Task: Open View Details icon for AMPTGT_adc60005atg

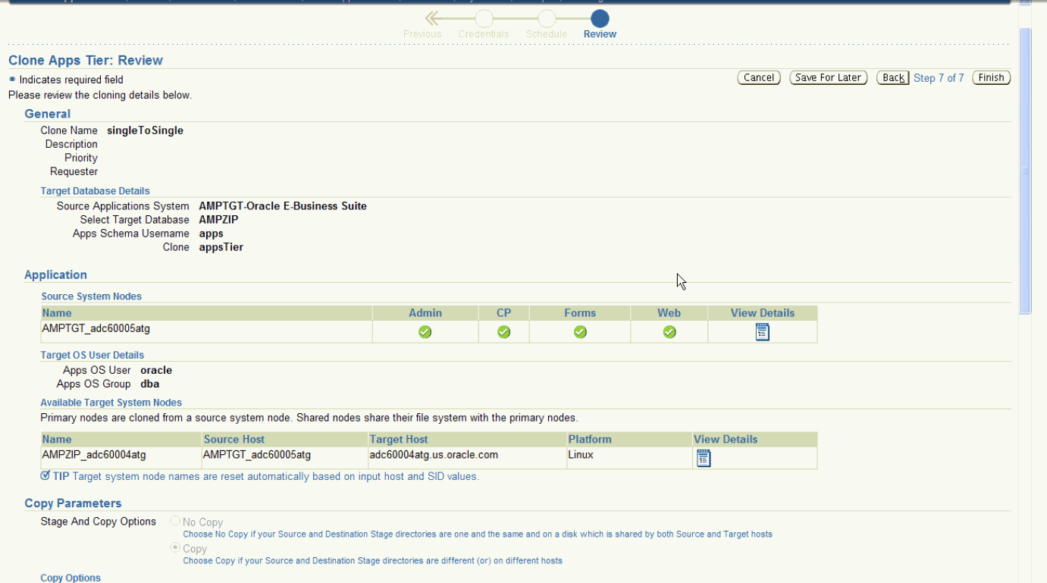Action: (x=763, y=332)
